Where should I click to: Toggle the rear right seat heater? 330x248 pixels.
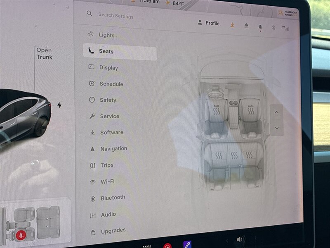249,155
